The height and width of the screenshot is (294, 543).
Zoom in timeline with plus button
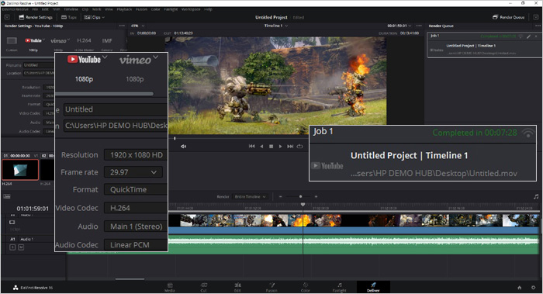316,197
